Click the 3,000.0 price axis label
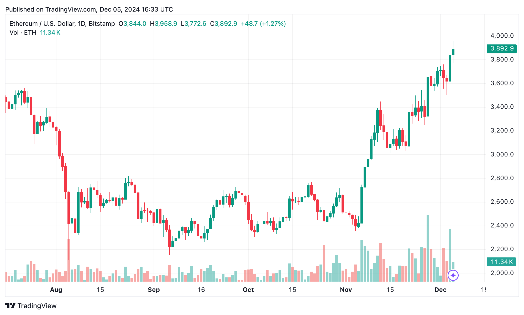524x315 pixels. pos(502,154)
